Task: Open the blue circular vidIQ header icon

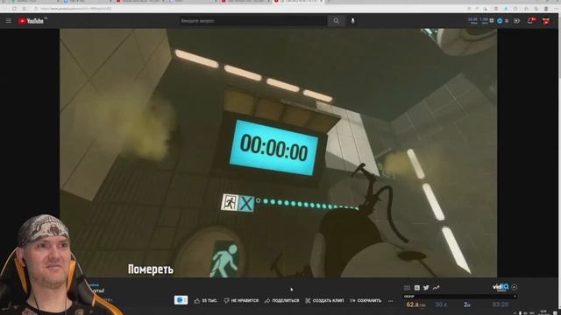Action: coord(500,21)
